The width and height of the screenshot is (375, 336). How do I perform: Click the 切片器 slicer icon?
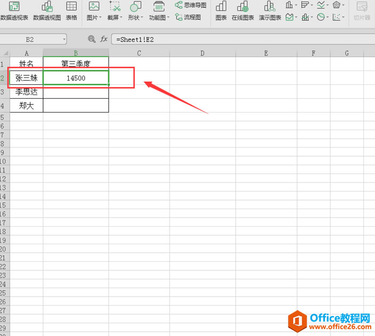(x=362, y=11)
